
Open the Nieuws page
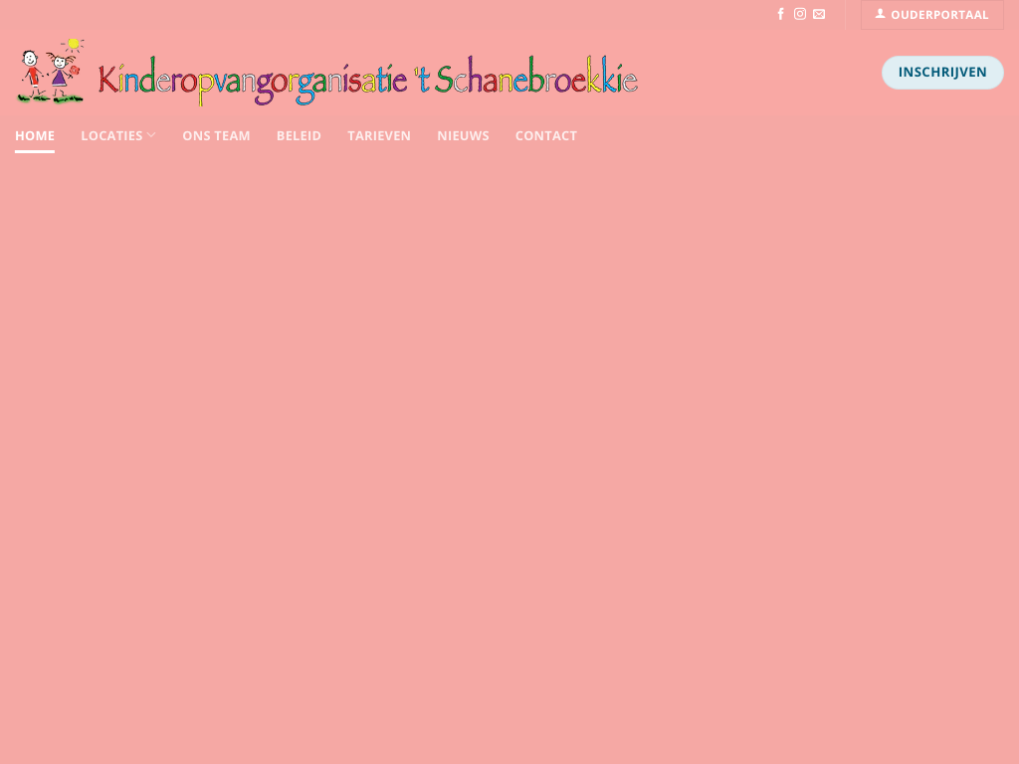click(463, 135)
